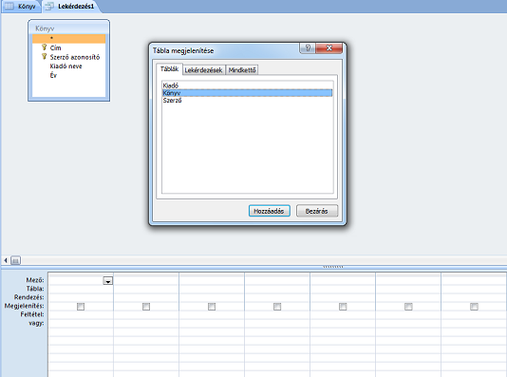This screenshot has height=377, width=507.
Task: Open the Mező field dropdown arrow
Action: click(x=108, y=281)
